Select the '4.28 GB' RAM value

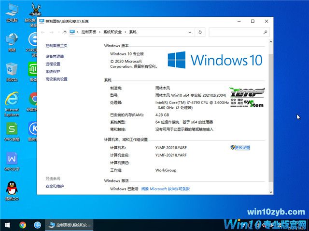tap(162, 115)
